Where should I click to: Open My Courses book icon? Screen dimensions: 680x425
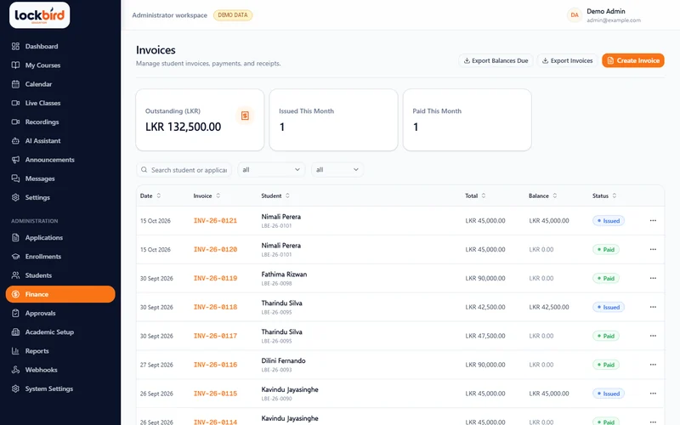tap(15, 65)
